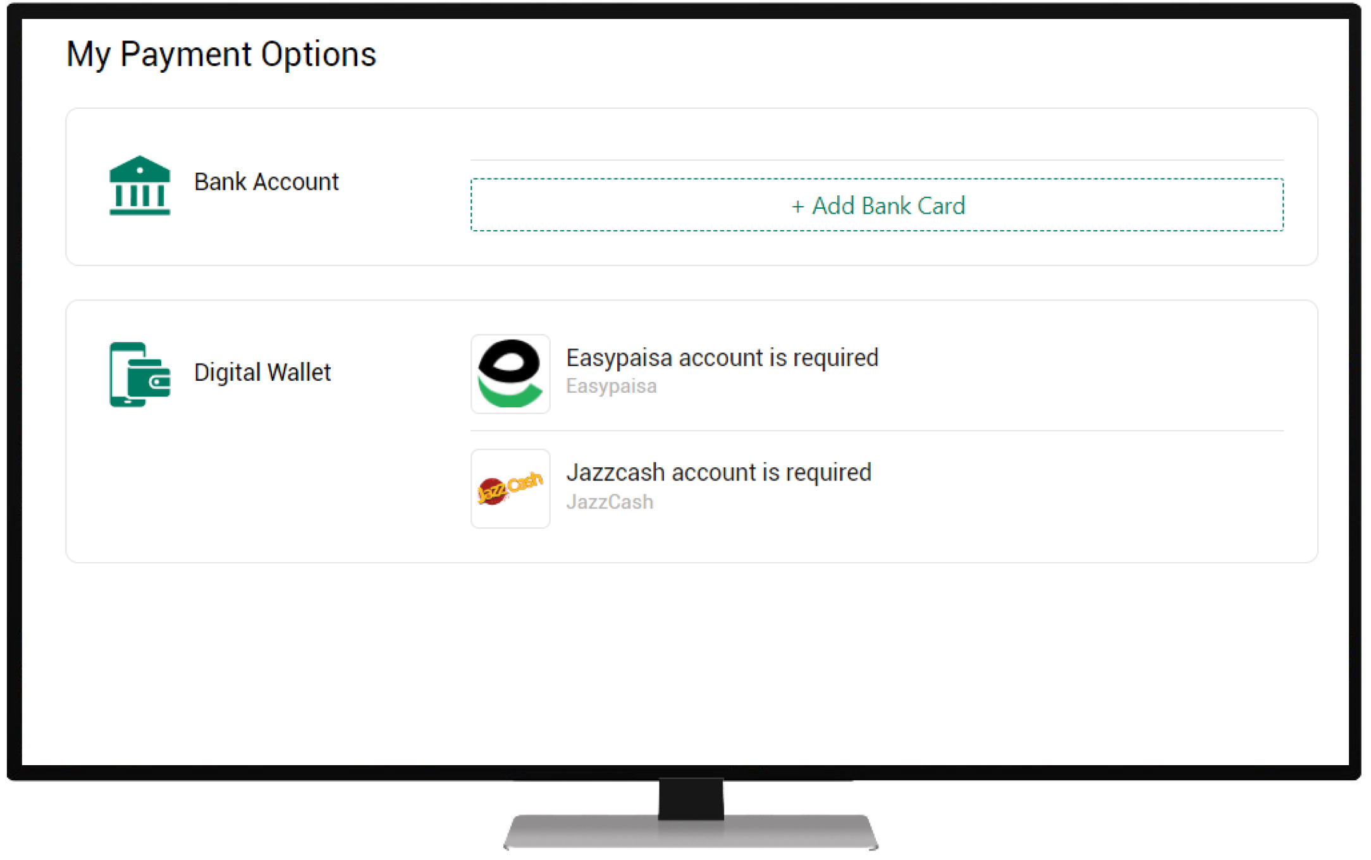Click the Bank Account label
This screenshot has width=1371, height=860.
[x=266, y=182]
